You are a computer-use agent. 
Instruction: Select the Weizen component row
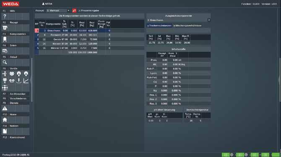tap(89, 44)
